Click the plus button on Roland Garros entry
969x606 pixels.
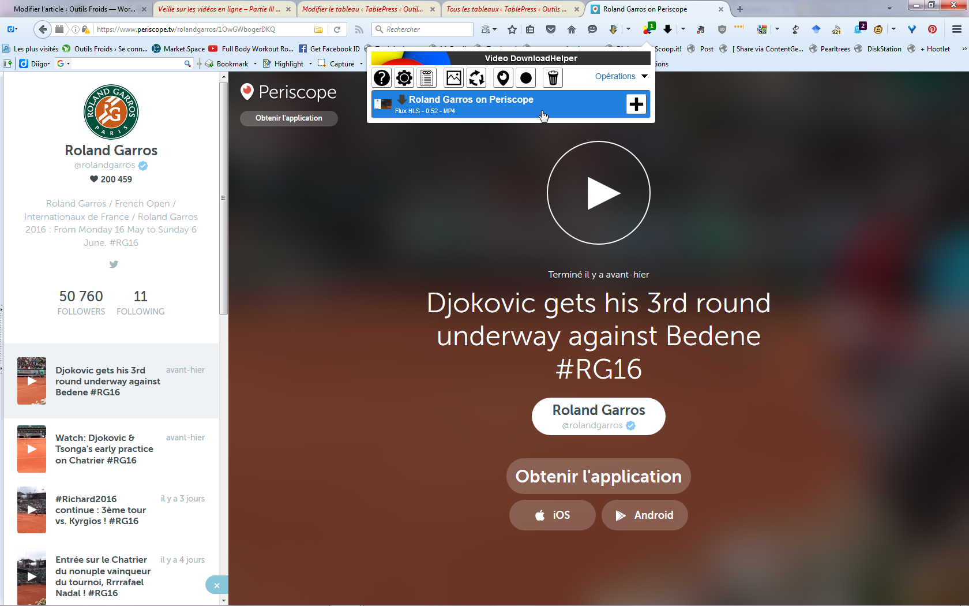(636, 104)
